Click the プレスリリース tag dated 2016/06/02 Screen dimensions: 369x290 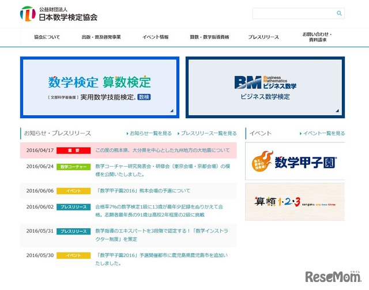tap(74, 207)
